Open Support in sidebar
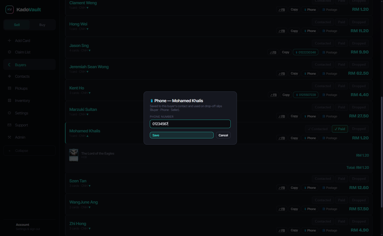The height and width of the screenshot is (236, 383). pos(29,125)
